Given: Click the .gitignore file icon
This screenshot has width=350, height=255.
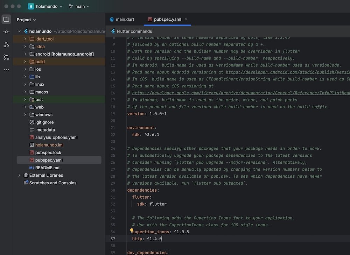Looking at the screenshot, I should click(32, 122).
